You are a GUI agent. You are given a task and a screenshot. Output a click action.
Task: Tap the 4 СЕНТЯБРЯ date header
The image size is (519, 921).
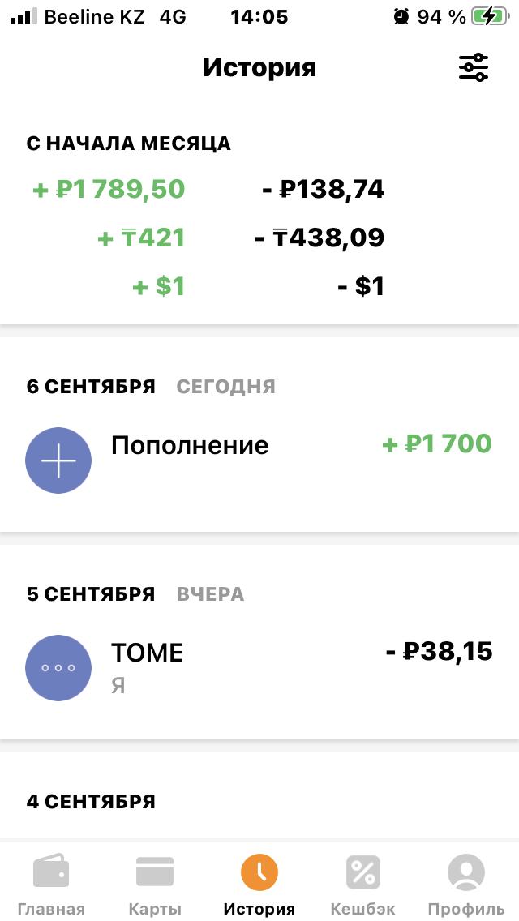(91, 802)
